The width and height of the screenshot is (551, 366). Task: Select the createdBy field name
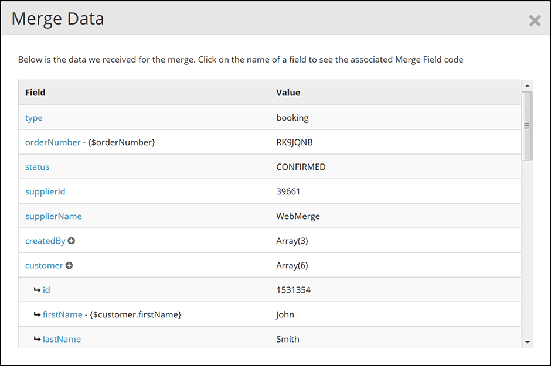tap(45, 241)
